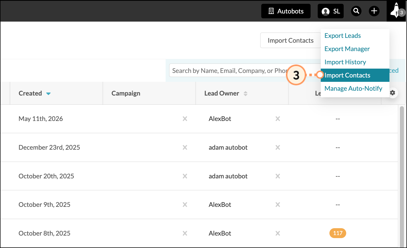This screenshot has width=407, height=248.
Task: Click adam autobot in October 20th row
Action: 228,176
